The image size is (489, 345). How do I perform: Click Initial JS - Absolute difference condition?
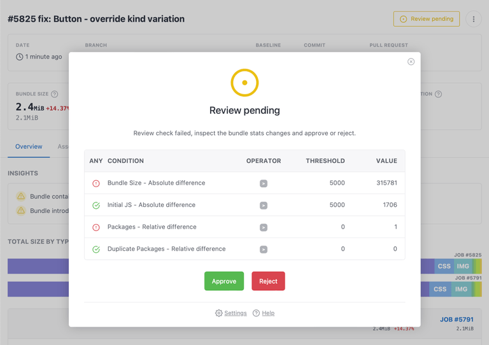pyautogui.click(x=152, y=205)
